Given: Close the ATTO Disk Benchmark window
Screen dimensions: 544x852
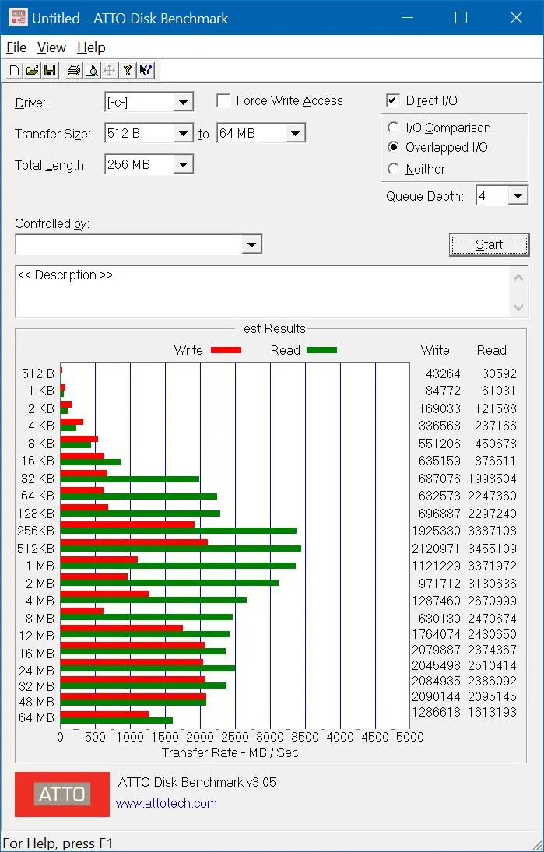Looking at the screenshot, I should coord(516,18).
